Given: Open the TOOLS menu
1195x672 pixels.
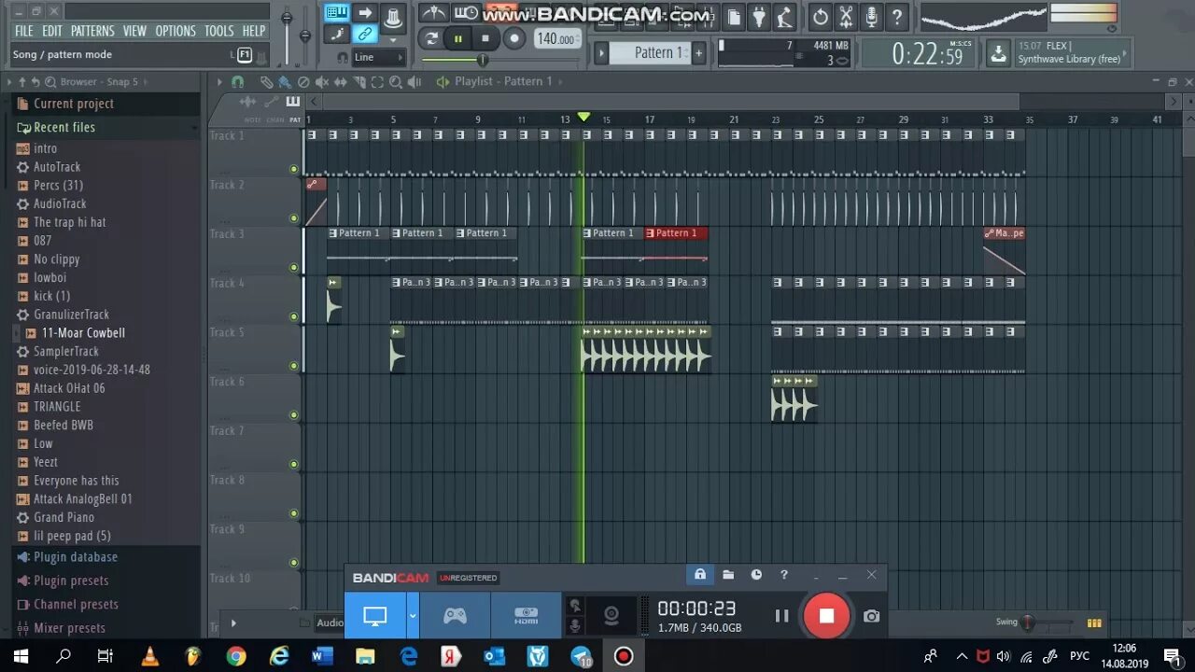Looking at the screenshot, I should 218,31.
